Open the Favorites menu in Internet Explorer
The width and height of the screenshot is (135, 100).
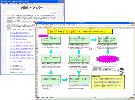(20, 4)
